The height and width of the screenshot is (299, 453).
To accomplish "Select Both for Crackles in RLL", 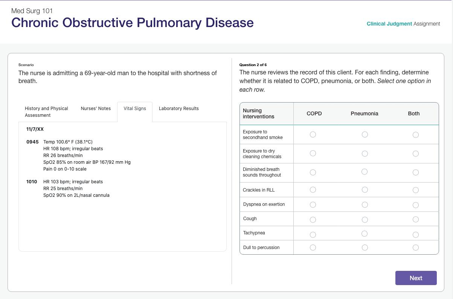I will (x=416, y=190).
